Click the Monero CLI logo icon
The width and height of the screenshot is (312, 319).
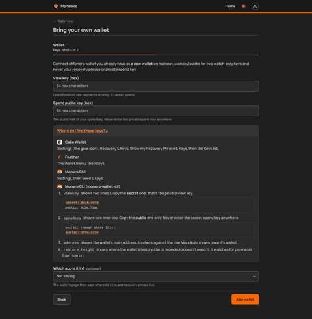coord(60,186)
